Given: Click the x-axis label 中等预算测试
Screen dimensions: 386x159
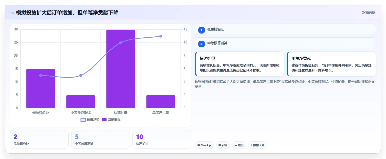Looking at the screenshot, I should (81, 113).
